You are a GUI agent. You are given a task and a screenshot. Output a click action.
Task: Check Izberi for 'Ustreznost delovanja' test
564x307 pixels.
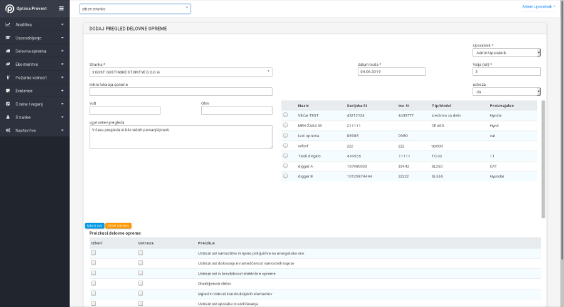coord(93,263)
